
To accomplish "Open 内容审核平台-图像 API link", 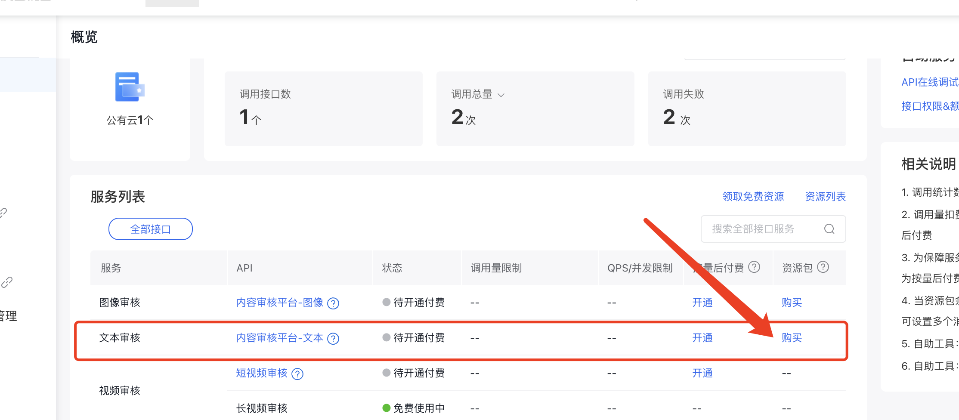I will 280,303.
